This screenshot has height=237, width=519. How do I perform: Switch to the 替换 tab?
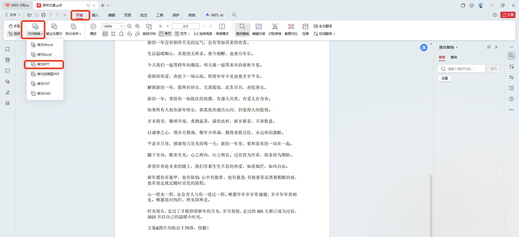tap(454, 57)
